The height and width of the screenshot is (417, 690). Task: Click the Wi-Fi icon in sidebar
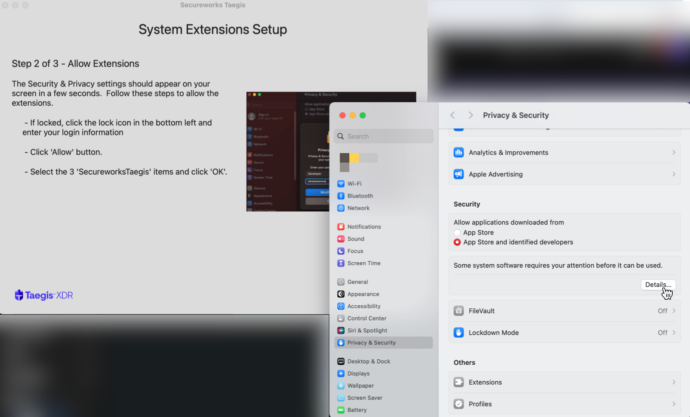pyautogui.click(x=341, y=184)
